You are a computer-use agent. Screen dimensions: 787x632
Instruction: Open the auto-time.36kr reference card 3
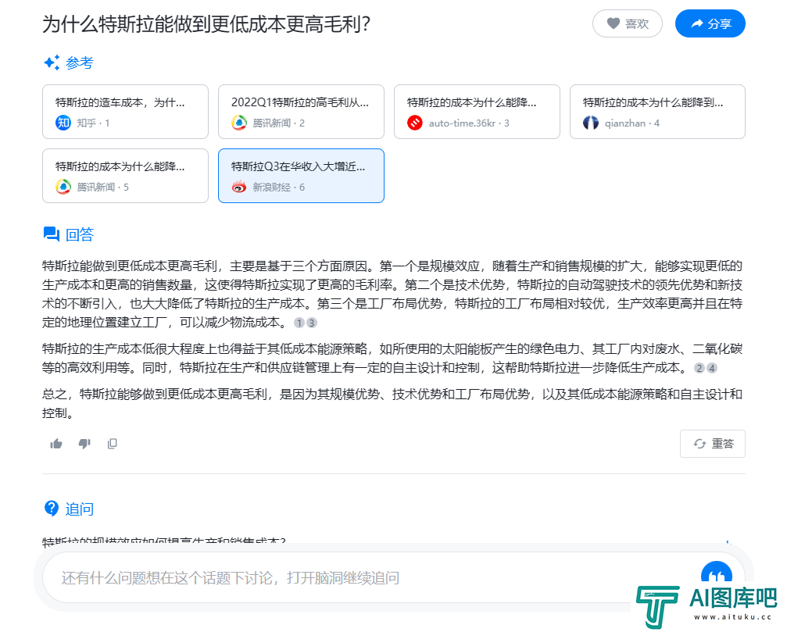477,112
